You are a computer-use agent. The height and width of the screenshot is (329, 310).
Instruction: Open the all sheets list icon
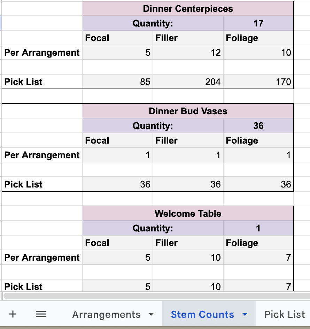tap(41, 314)
